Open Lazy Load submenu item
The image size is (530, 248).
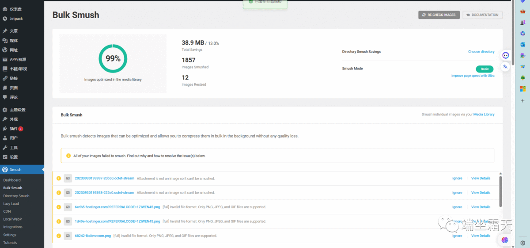[11, 204]
